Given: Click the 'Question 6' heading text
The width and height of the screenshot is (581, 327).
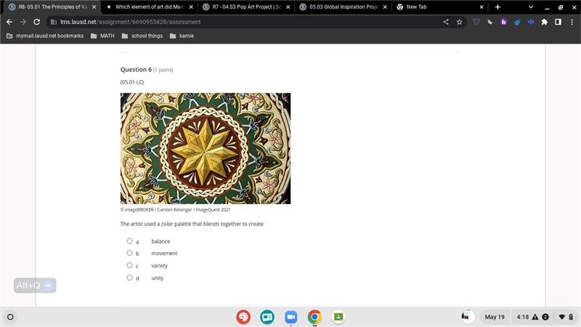Looking at the screenshot, I should pos(136,69).
